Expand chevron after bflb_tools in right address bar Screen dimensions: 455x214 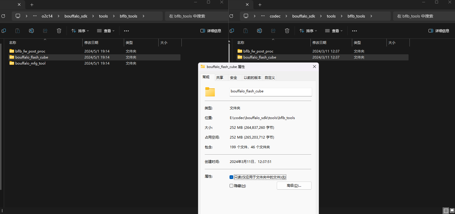pyautogui.click(x=371, y=16)
